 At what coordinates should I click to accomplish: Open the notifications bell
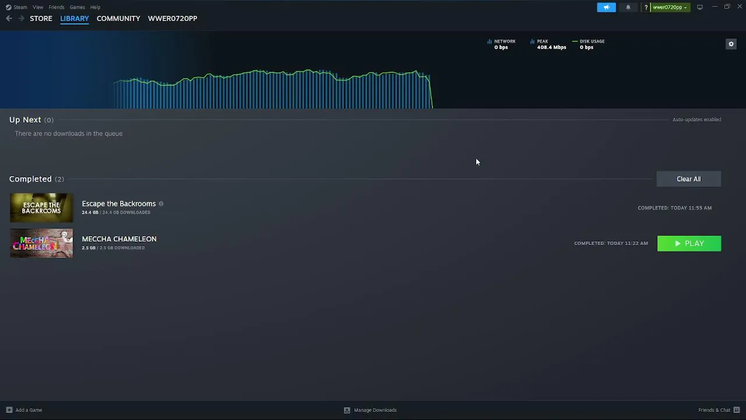[628, 7]
